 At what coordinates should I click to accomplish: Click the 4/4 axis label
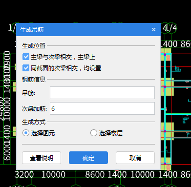pos(170,28)
